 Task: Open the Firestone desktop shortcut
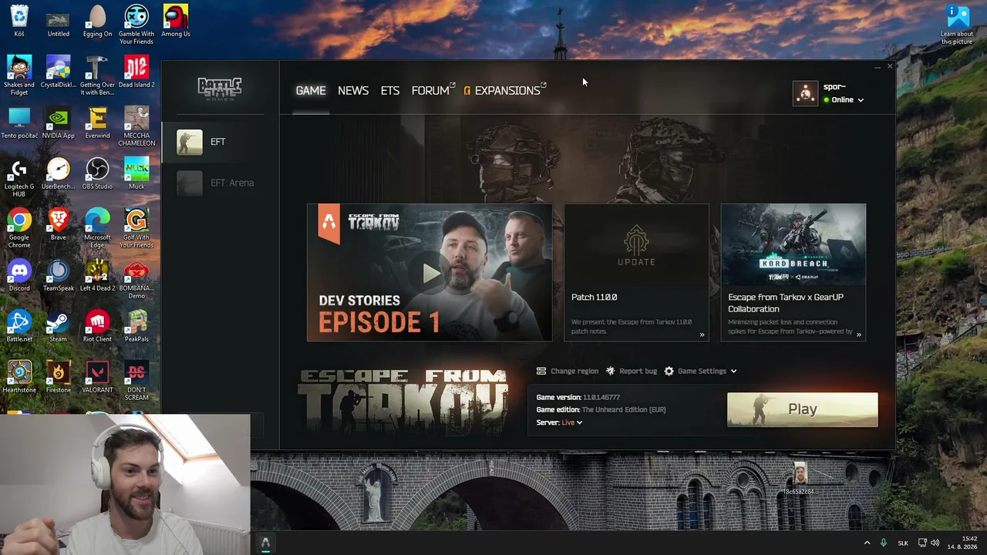[59, 378]
